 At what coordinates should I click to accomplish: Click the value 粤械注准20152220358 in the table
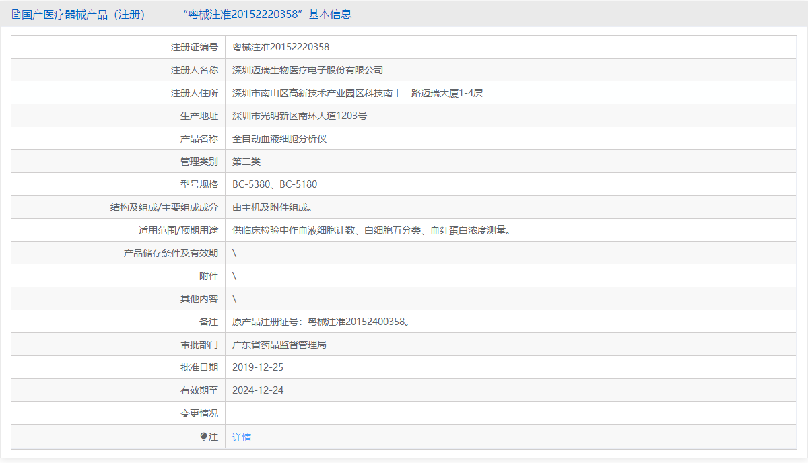281,47
